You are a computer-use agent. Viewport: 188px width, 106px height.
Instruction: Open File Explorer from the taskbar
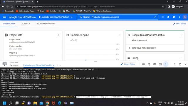(x=35, y=103)
